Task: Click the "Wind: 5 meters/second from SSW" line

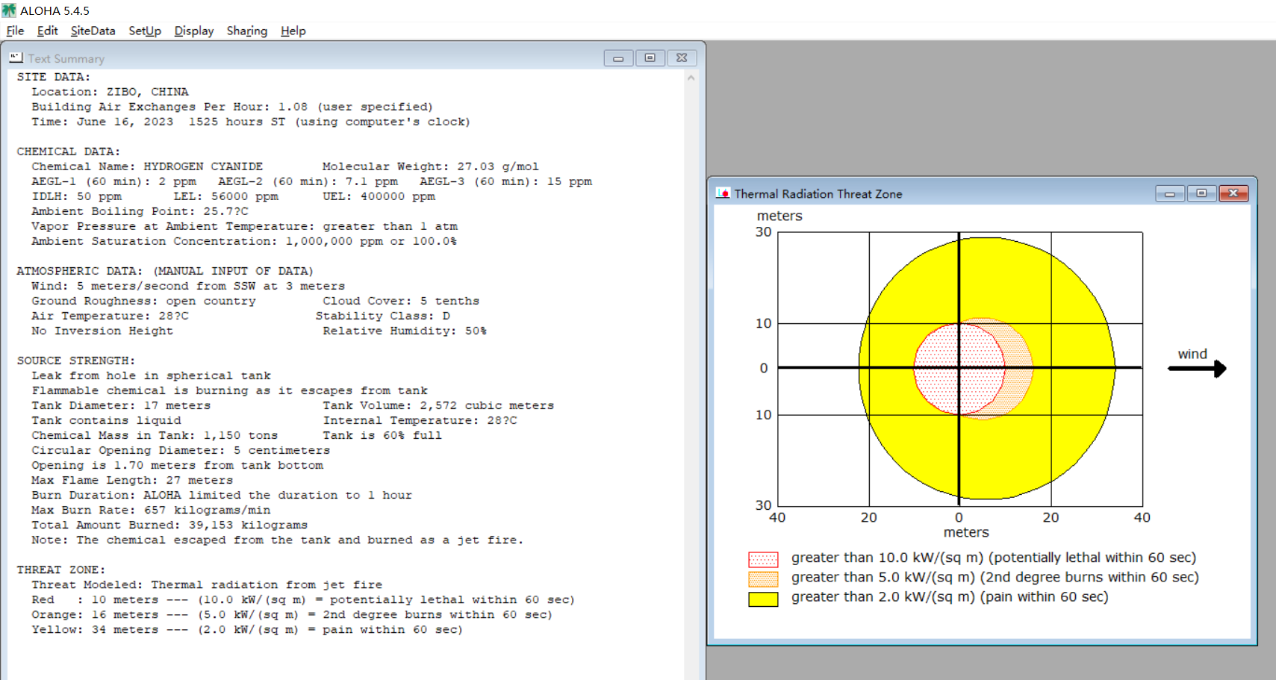Action: (x=188, y=286)
